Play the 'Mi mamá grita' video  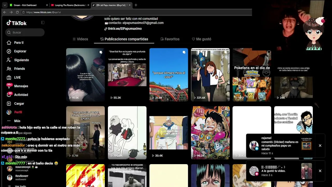pos(85,133)
